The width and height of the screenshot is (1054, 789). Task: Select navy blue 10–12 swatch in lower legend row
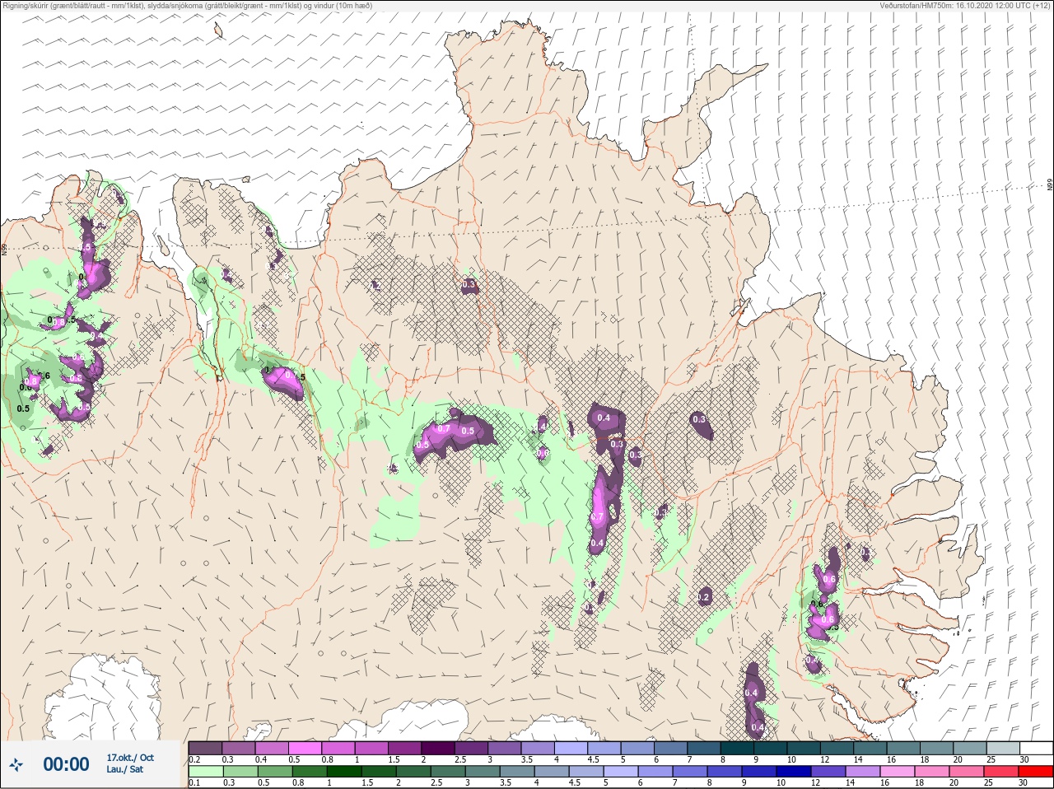pos(795,772)
